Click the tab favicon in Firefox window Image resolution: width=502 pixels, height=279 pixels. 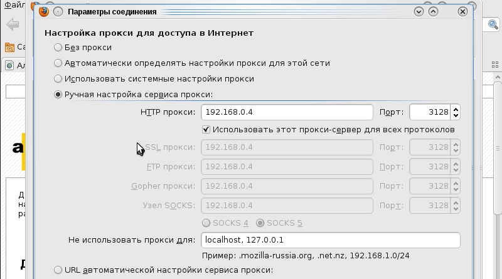pos(9,66)
